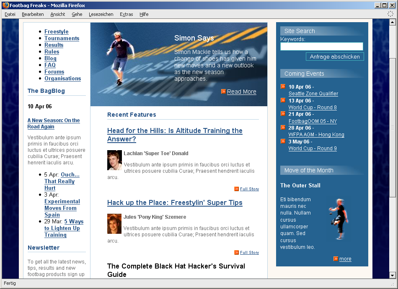Viewport: 398px width, 289px height.
Task: Click the orange arrow icon beside 3 May 06
Action: click(283, 141)
